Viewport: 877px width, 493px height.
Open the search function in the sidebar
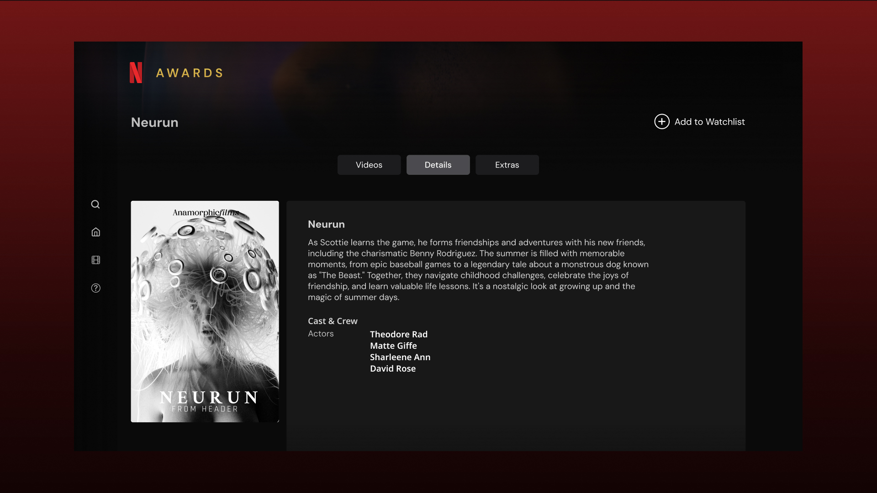pyautogui.click(x=95, y=204)
